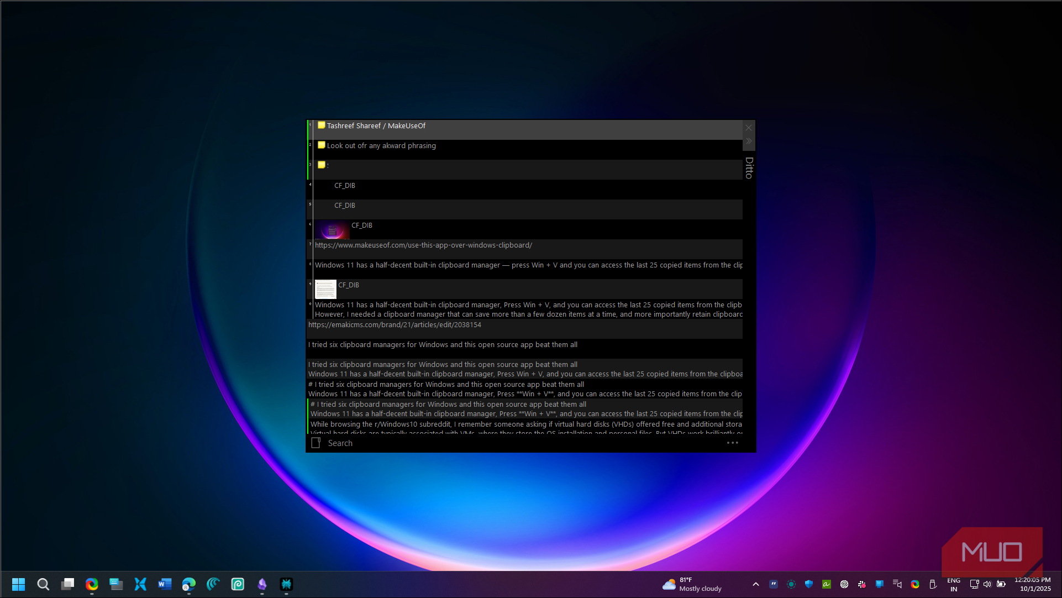Select the 'Tashreef Shareef / MakeUseOf' clip
Viewport: 1062px width, 598px height.
pyautogui.click(x=376, y=126)
